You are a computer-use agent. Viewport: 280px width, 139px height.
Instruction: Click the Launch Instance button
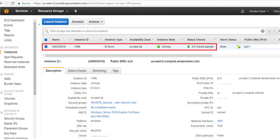point(55,22)
